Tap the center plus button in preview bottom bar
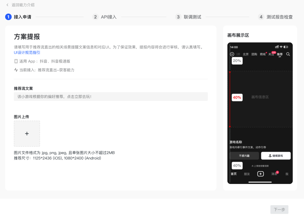Image resolution: width=304 pixels, height=217 pixels. pos(260,174)
